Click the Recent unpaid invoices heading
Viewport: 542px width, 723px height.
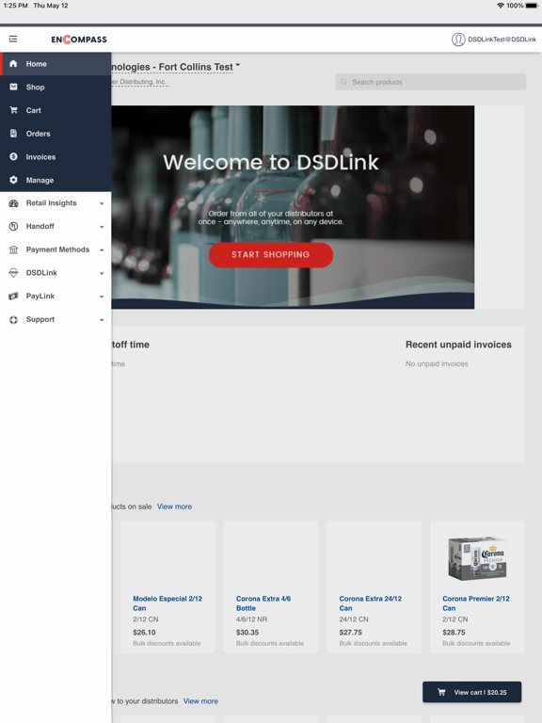click(458, 345)
